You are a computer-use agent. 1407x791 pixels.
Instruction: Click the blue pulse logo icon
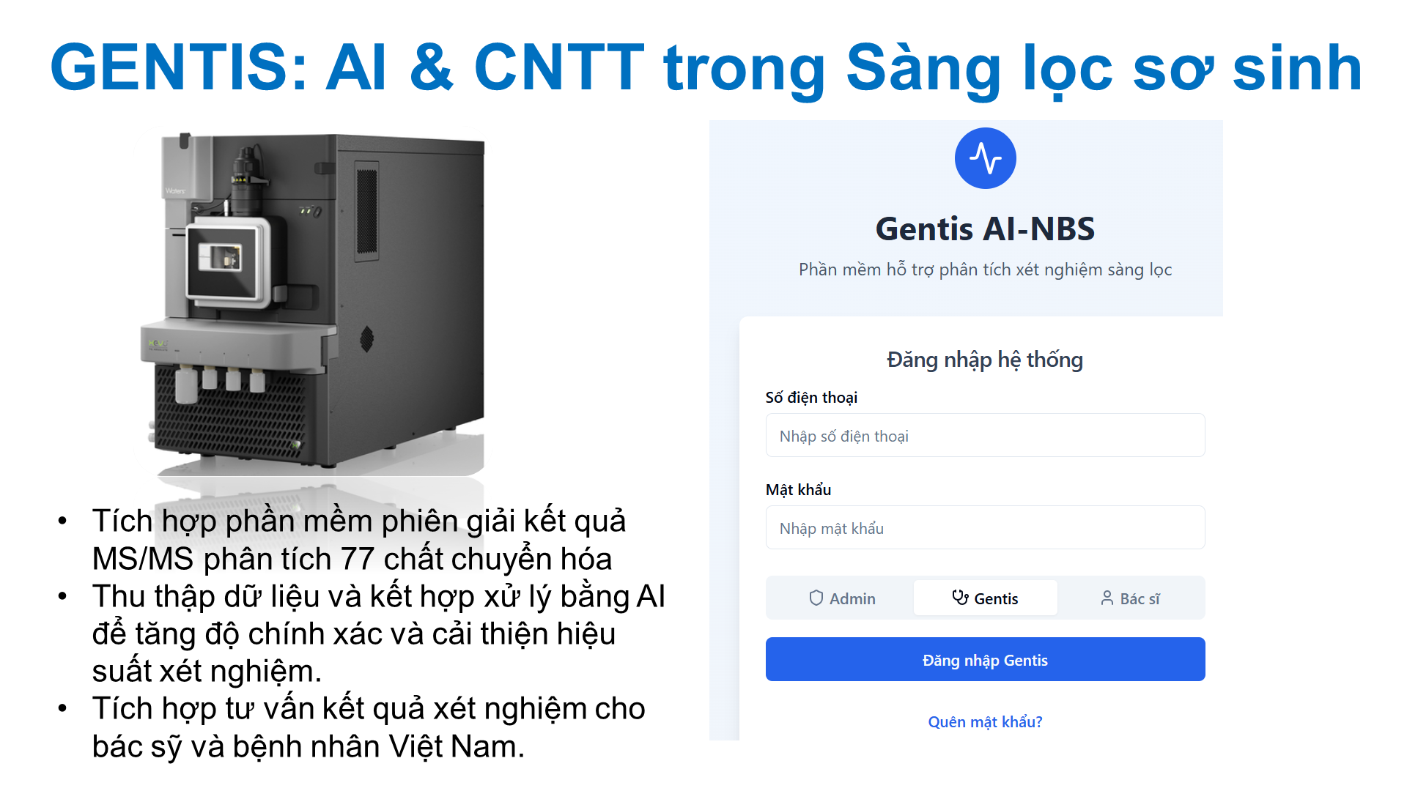click(985, 158)
